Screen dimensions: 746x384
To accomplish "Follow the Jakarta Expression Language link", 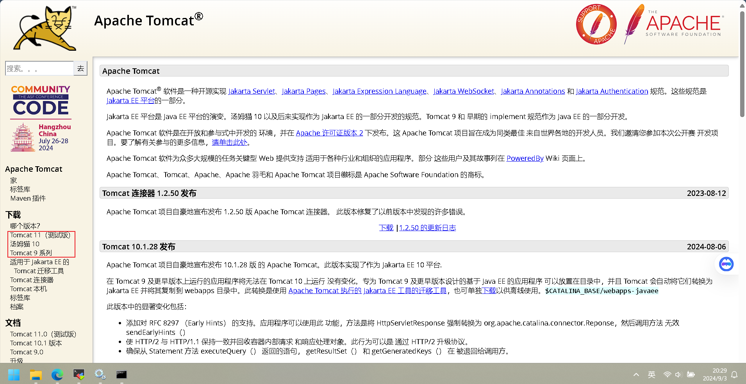I will coord(379,91).
